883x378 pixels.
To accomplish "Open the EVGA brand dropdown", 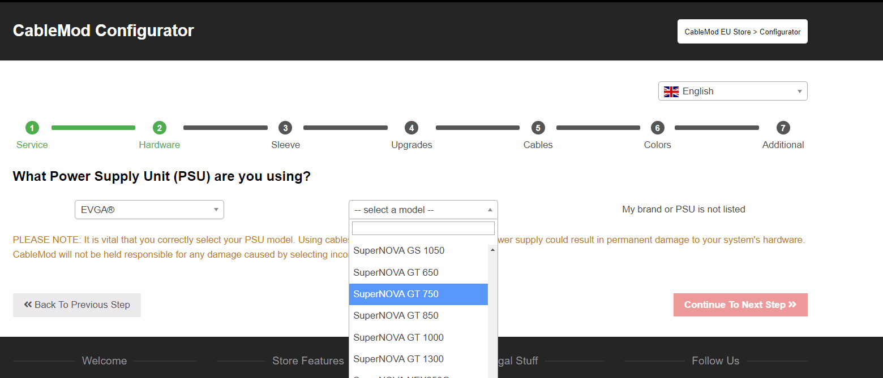I will pos(149,210).
